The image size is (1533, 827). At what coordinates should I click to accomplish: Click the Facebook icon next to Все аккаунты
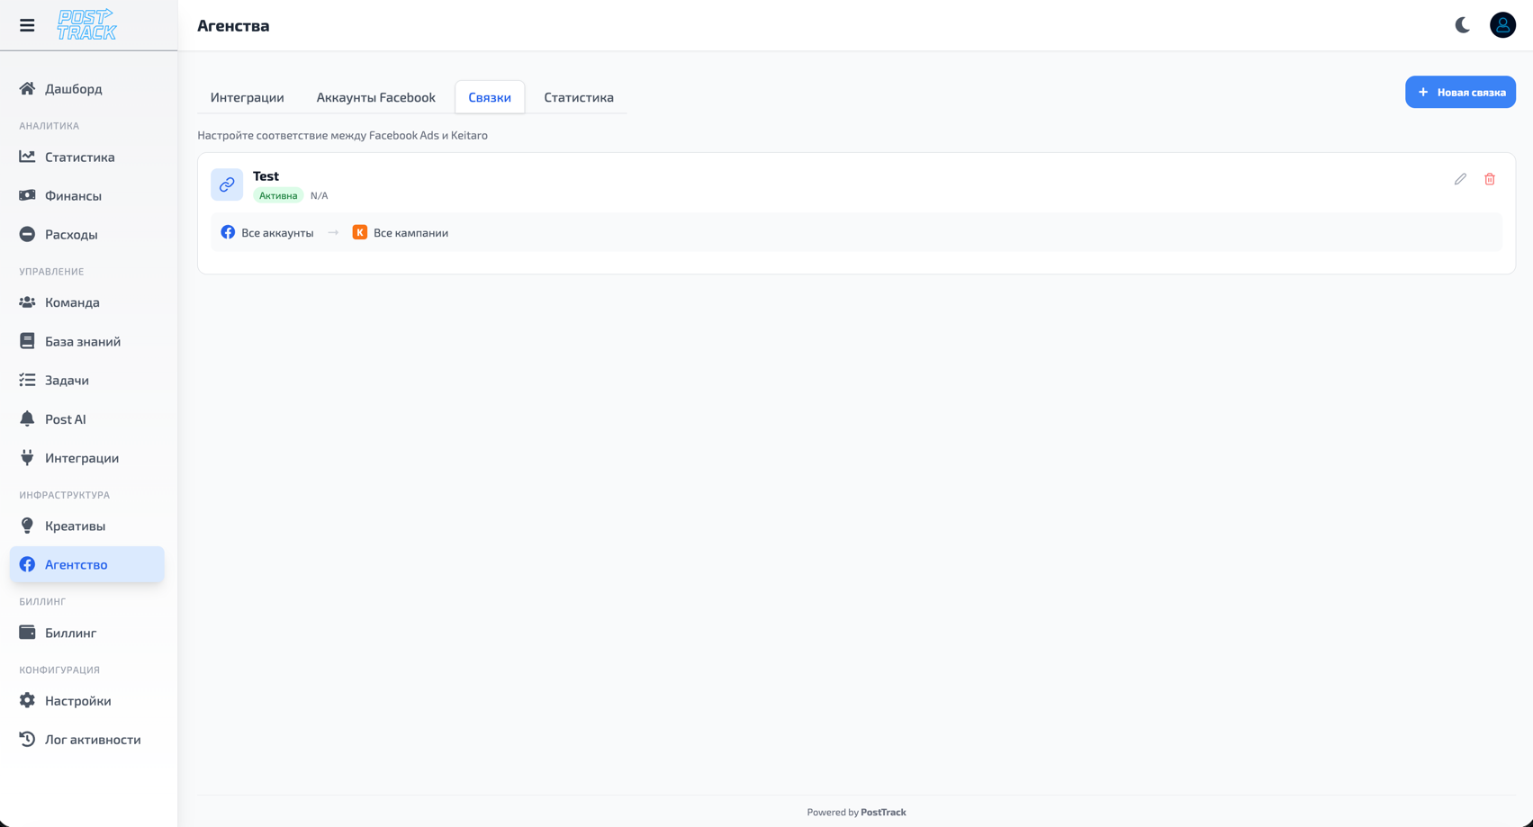pyautogui.click(x=228, y=231)
